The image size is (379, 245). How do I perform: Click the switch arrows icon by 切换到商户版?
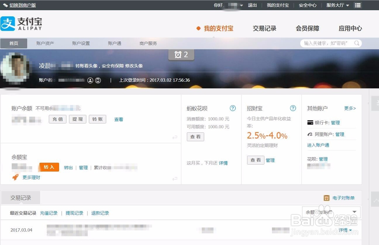tap(5, 5)
